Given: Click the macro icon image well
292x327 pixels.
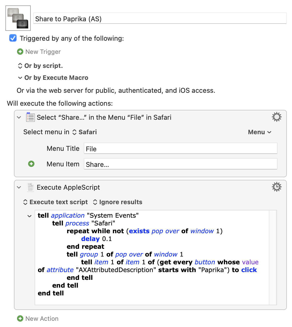Looking at the screenshot, I should 18,18.
